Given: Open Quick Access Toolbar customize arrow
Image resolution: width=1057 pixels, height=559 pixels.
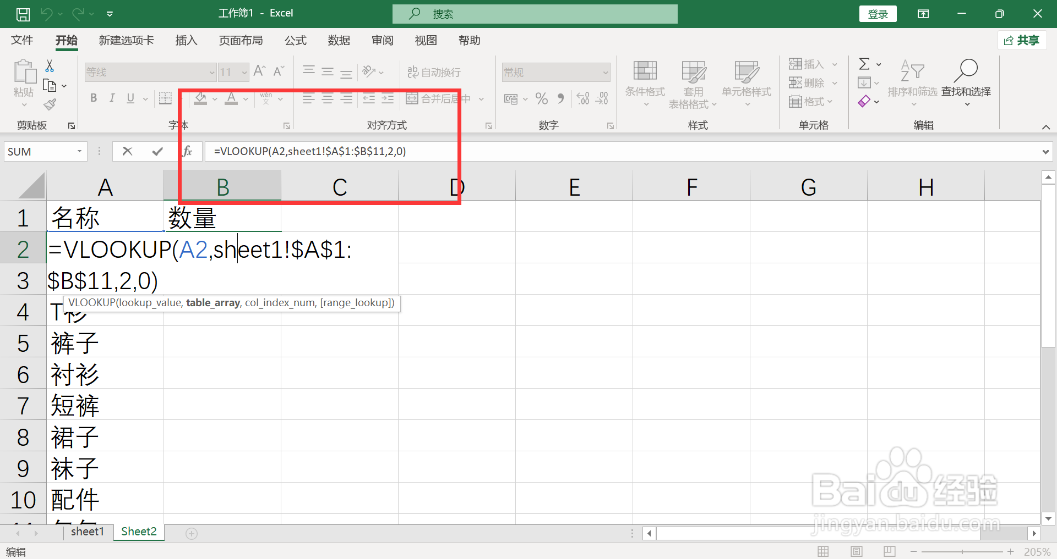Looking at the screenshot, I should (110, 14).
